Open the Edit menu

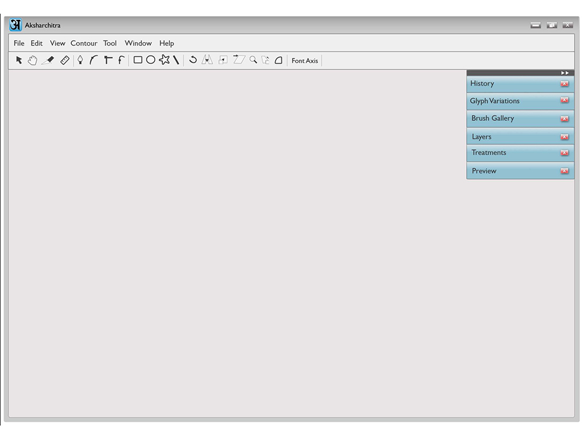coord(36,43)
